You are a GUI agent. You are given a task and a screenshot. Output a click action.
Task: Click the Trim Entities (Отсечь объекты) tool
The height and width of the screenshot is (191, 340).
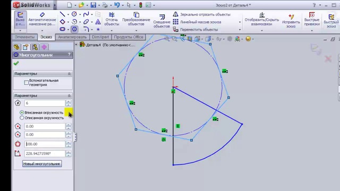pos(112,19)
